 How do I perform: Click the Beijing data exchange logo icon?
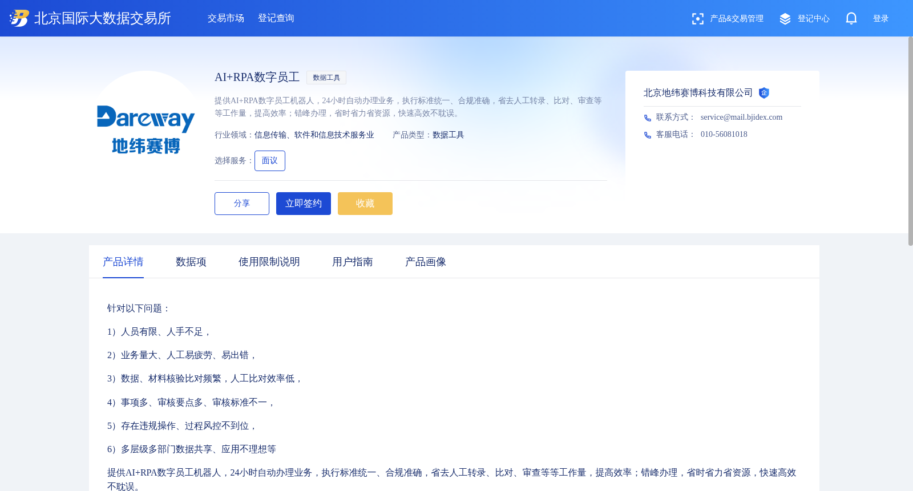[x=19, y=18]
